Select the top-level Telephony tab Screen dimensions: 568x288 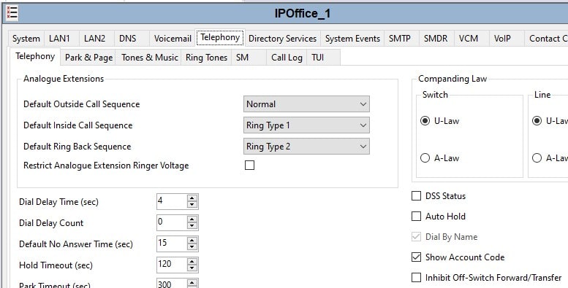tap(220, 38)
